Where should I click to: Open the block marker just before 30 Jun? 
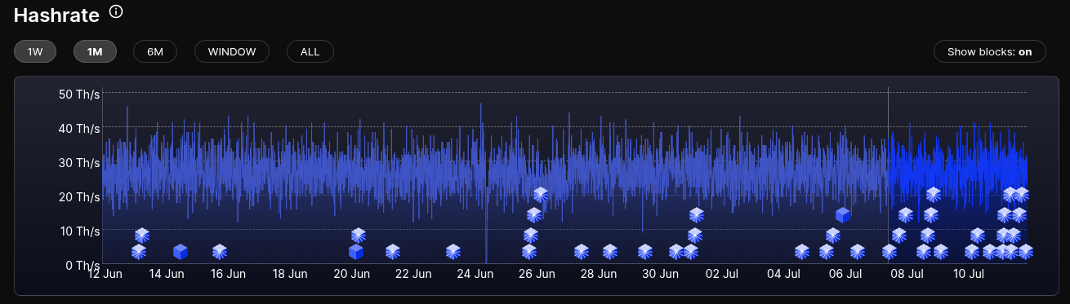645,252
